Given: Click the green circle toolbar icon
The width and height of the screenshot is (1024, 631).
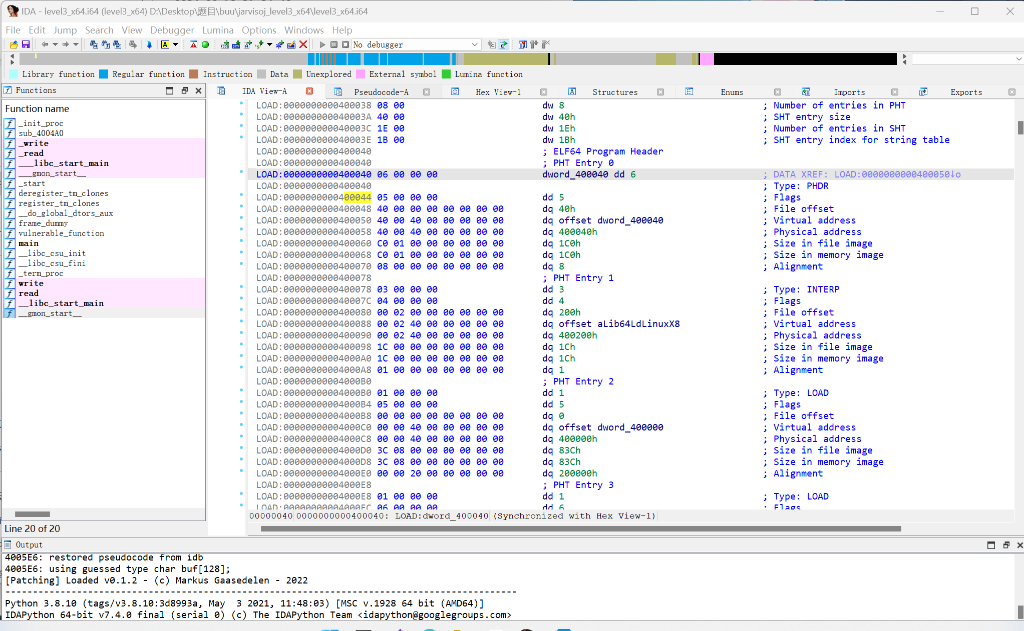Looking at the screenshot, I should [x=205, y=44].
